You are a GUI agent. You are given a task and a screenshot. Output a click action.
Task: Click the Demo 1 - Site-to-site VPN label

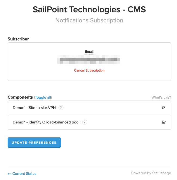(x=34, y=108)
